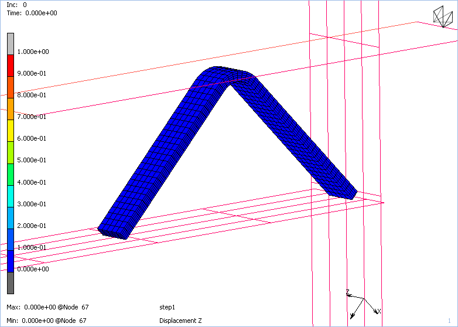Image resolution: width=458 pixels, height=327 pixels.
Task: Click the light gray top legend band
Action: tap(10, 43)
